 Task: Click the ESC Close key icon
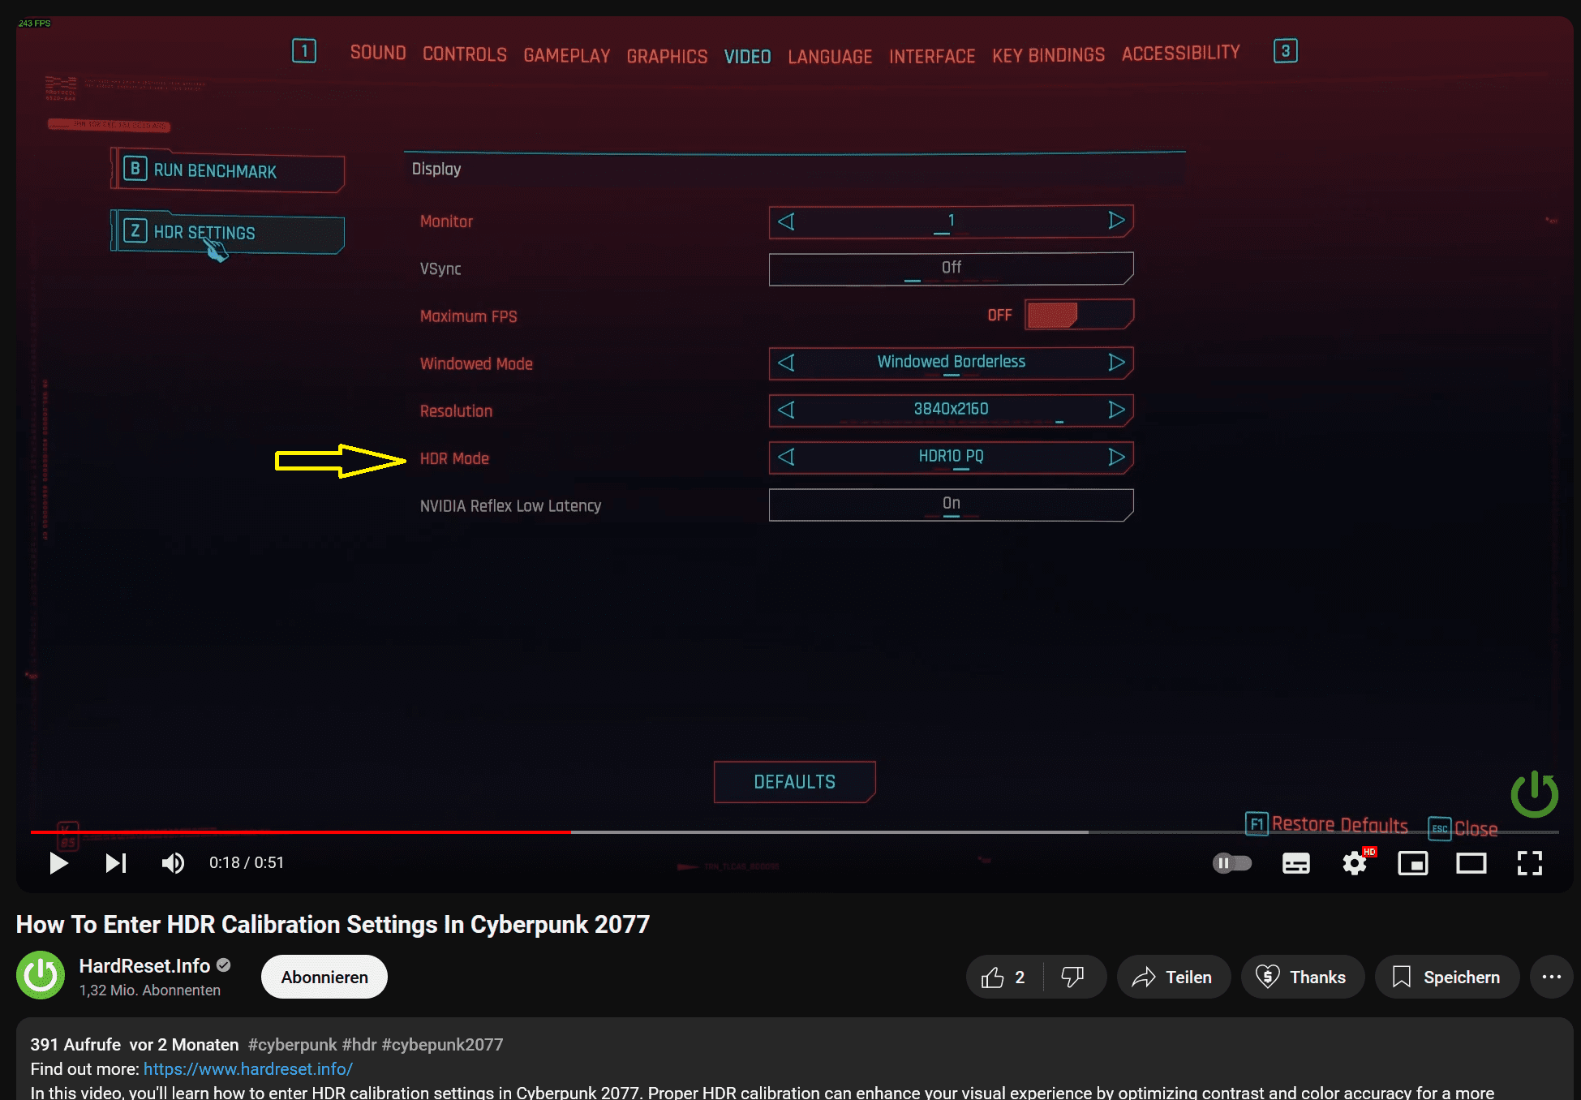(1439, 828)
